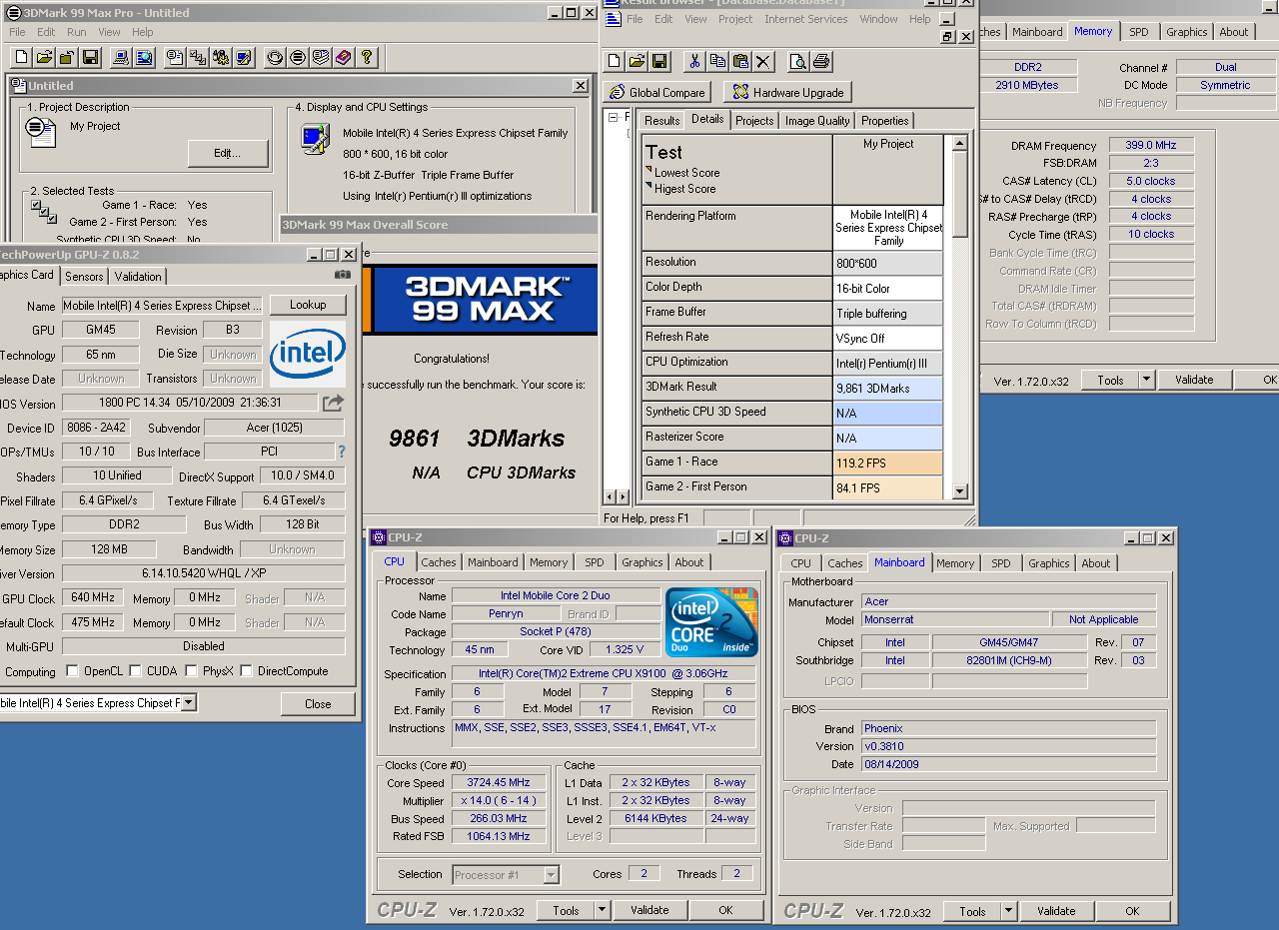
Task: Click the 9,861 3DMarks result cell
Action: 888,388
